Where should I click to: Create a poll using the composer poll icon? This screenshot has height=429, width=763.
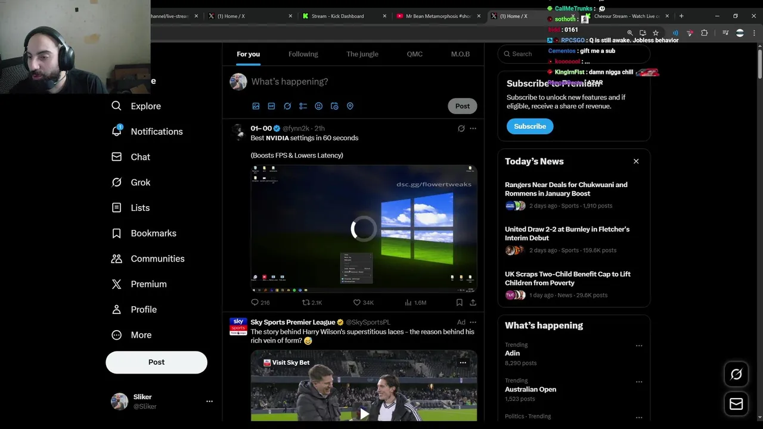303,106
